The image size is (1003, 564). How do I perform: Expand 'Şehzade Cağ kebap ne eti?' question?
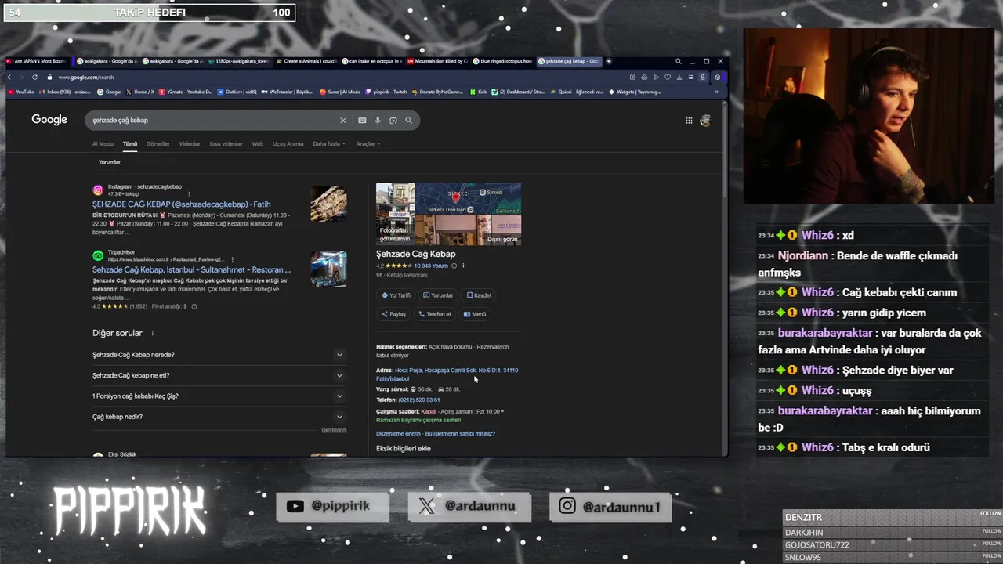(x=219, y=375)
